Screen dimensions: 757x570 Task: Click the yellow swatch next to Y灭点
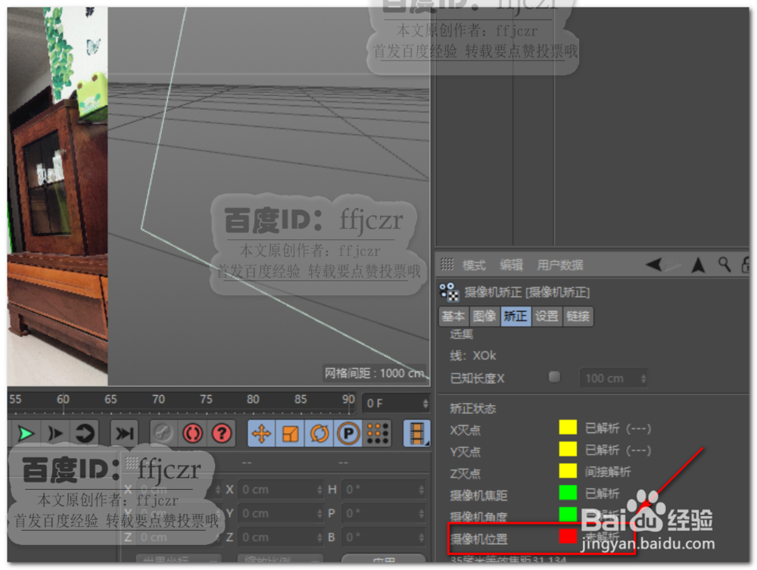coord(568,449)
